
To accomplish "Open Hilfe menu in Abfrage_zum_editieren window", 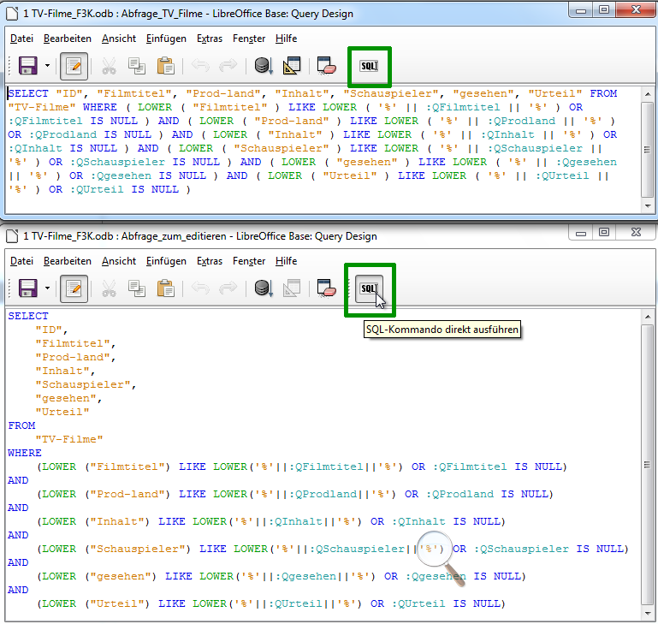I will 286,261.
